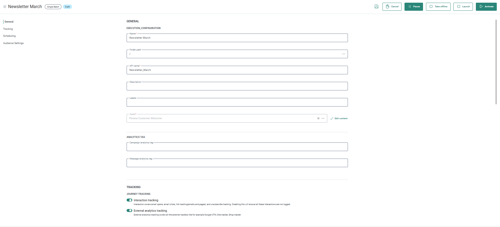This screenshot has width=500, height=227.
Task: Click the pencil icon beside Edit content
Action: pyautogui.click(x=332, y=118)
